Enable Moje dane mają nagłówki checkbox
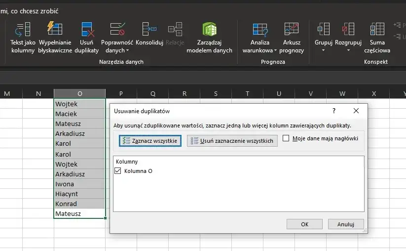 [286, 138]
